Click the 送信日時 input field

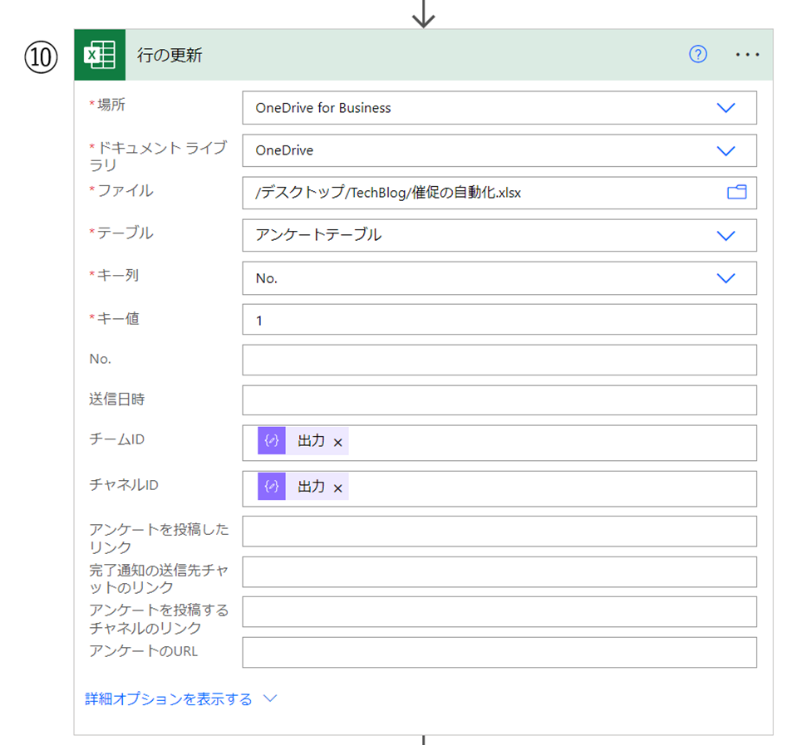[x=499, y=400]
